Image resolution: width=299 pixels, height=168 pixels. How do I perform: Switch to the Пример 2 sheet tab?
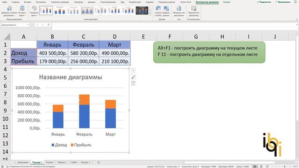62,162
